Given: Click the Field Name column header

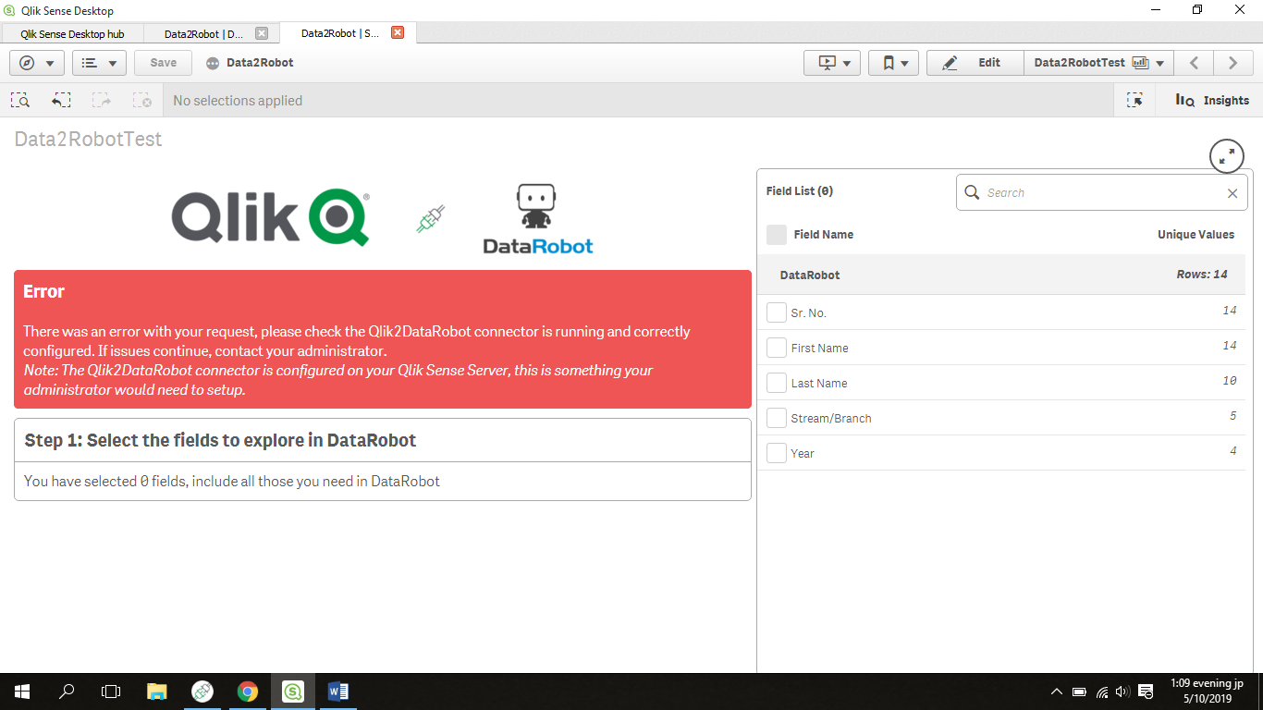Looking at the screenshot, I should pos(824,235).
